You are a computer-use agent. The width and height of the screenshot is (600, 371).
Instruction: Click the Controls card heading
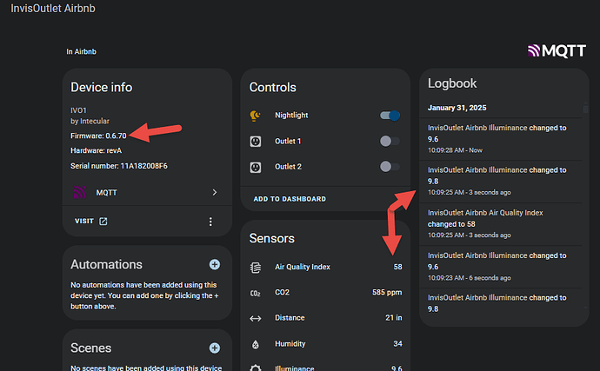point(273,87)
